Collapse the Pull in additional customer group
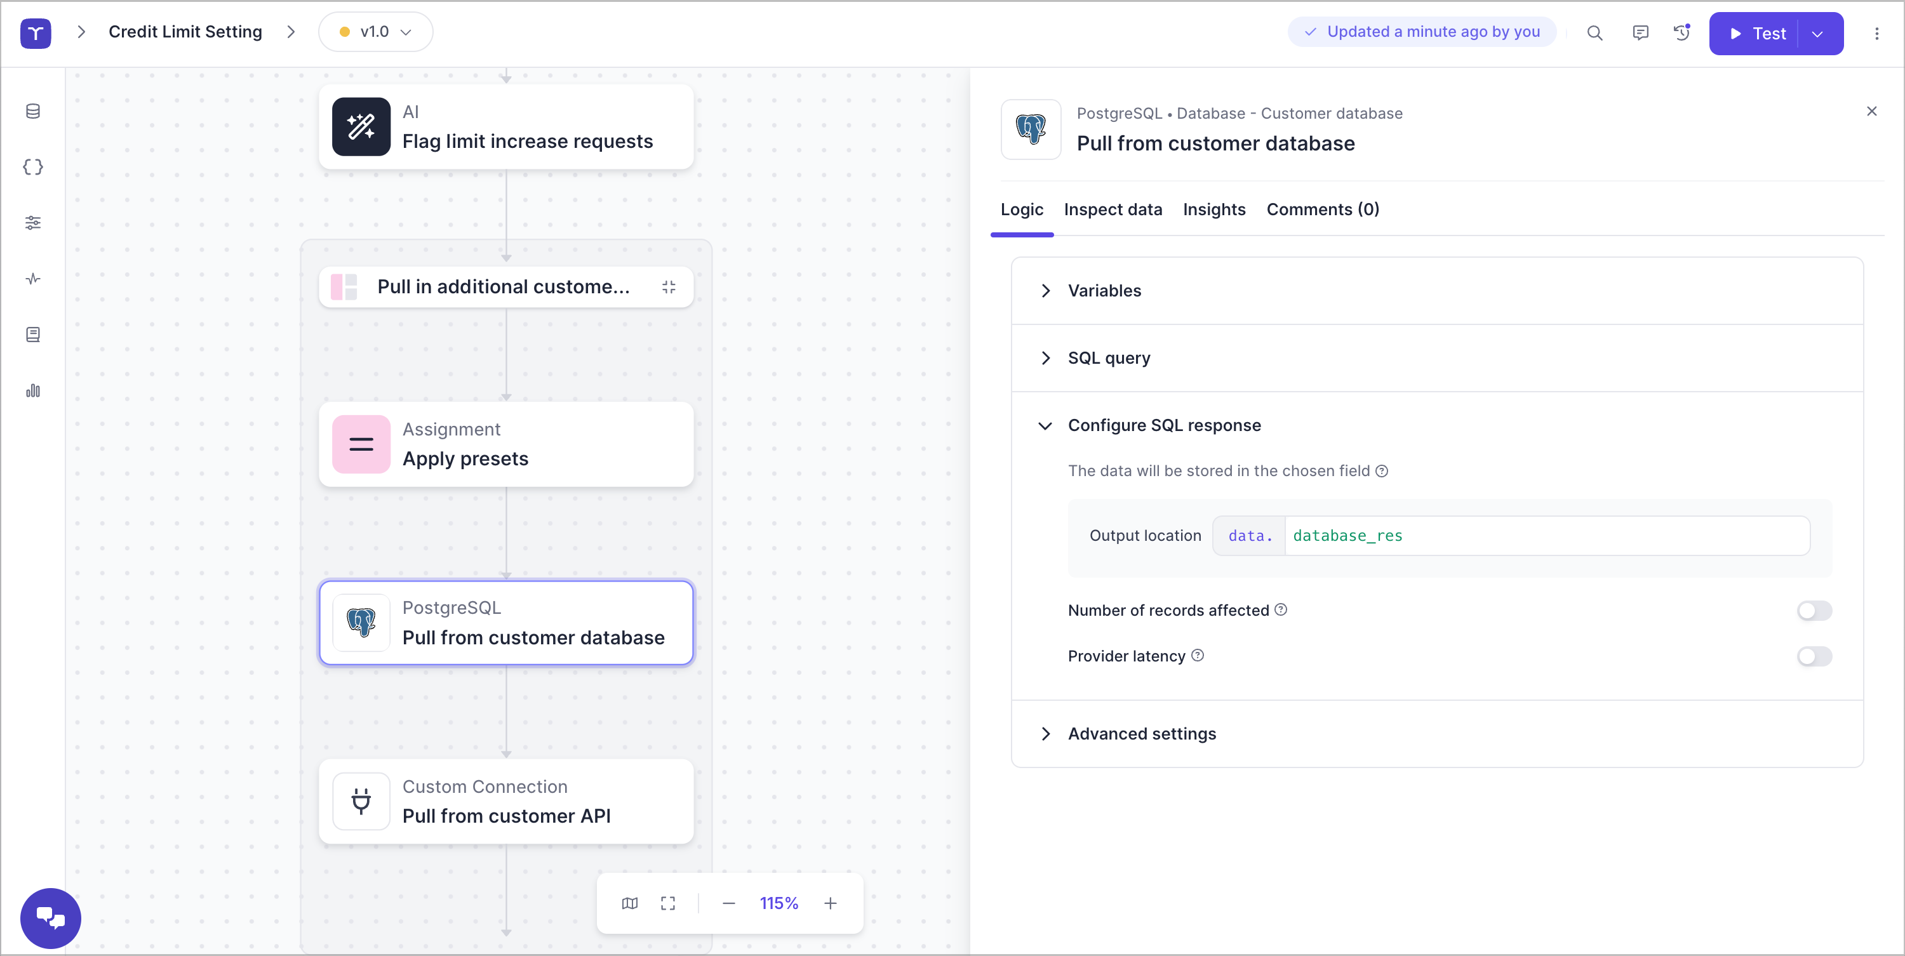Image resolution: width=1905 pixels, height=956 pixels. pyautogui.click(x=669, y=287)
